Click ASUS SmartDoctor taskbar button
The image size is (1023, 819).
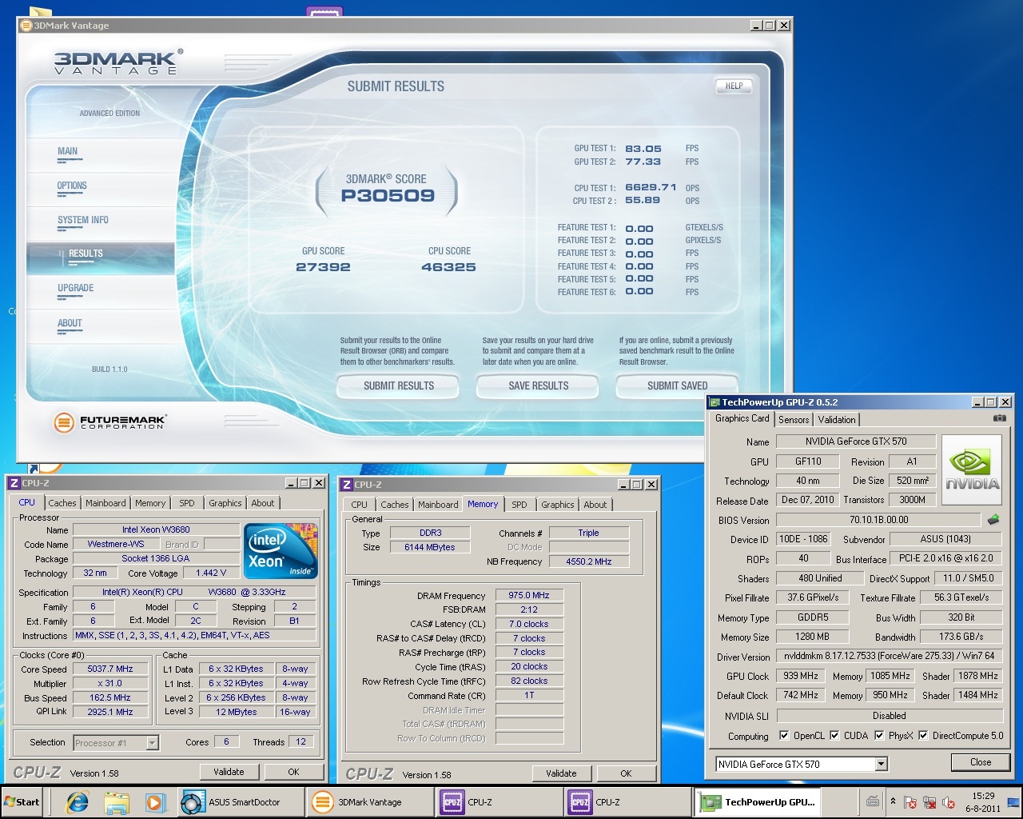[x=240, y=802]
